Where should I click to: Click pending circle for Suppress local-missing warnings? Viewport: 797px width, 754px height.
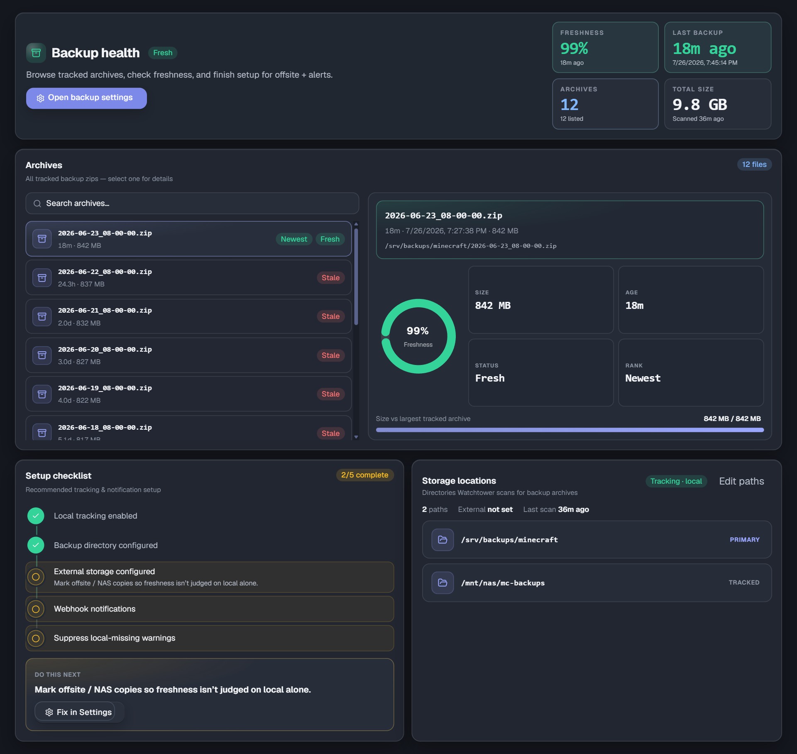click(36, 638)
